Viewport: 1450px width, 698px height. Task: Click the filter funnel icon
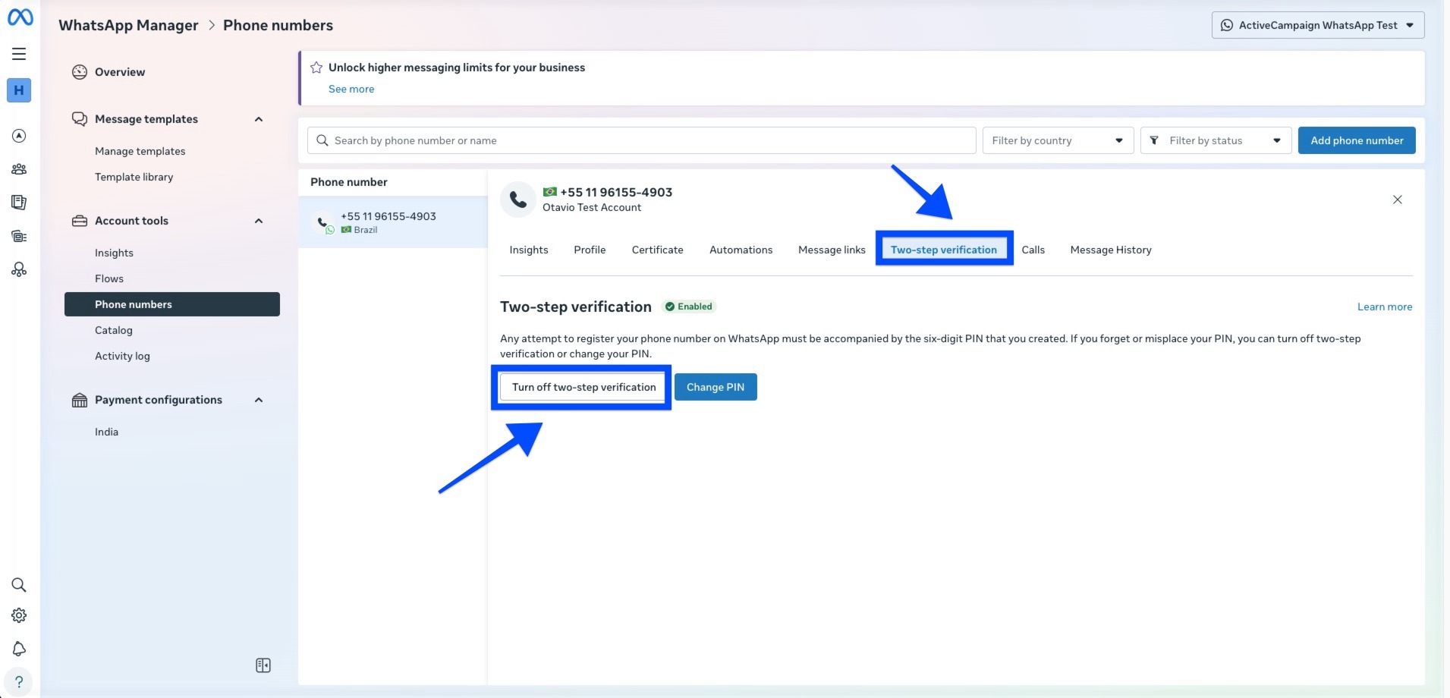[1154, 140]
